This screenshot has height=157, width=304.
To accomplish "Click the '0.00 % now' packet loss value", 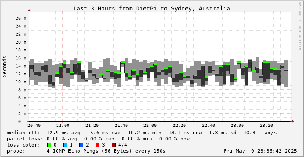I will click(174, 139).
